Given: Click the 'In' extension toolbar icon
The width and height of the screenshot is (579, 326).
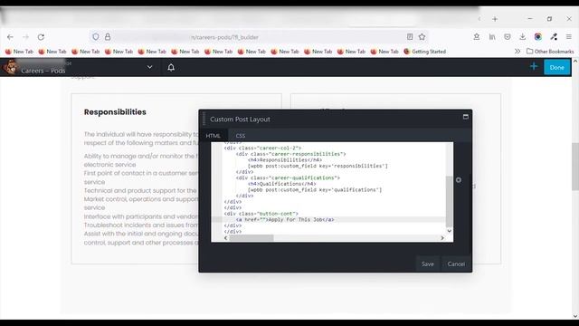Looking at the screenshot, I should tap(492, 37).
